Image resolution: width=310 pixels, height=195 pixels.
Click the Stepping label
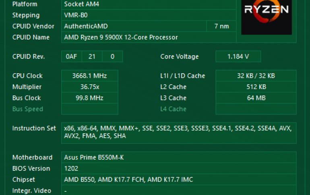click(x=26, y=15)
